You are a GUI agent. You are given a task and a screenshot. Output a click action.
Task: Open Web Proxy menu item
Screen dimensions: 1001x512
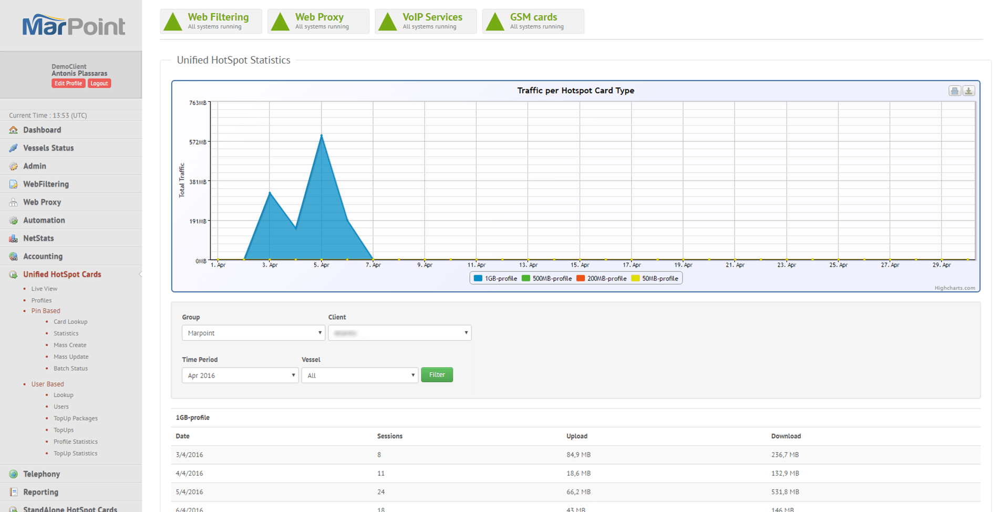tap(42, 202)
